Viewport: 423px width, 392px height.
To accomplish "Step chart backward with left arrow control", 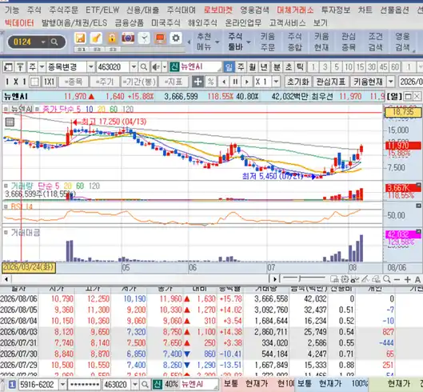I will point(224,82).
